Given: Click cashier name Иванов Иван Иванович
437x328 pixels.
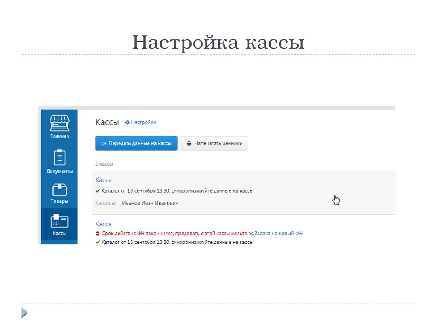Looking at the screenshot, I should point(150,203).
